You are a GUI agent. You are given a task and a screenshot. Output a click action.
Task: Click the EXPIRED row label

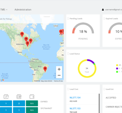[44, 102]
